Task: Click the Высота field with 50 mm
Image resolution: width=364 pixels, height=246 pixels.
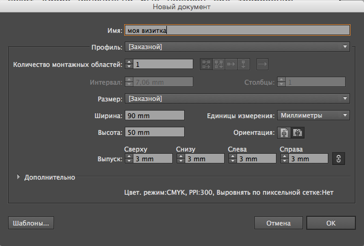Action: pos(154,132)
